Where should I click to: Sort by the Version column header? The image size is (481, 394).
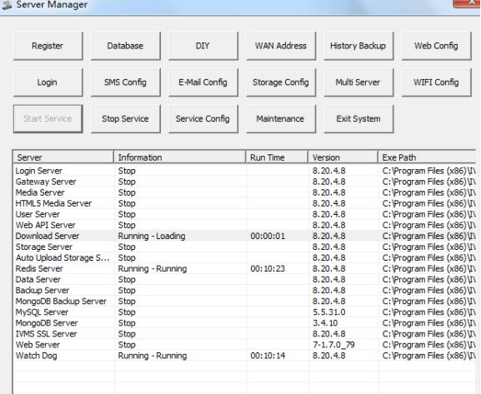point(343,157)
